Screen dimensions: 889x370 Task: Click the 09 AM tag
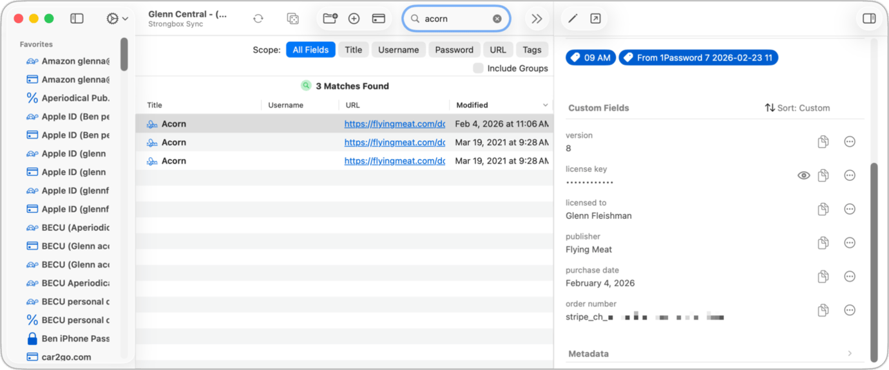591,58
